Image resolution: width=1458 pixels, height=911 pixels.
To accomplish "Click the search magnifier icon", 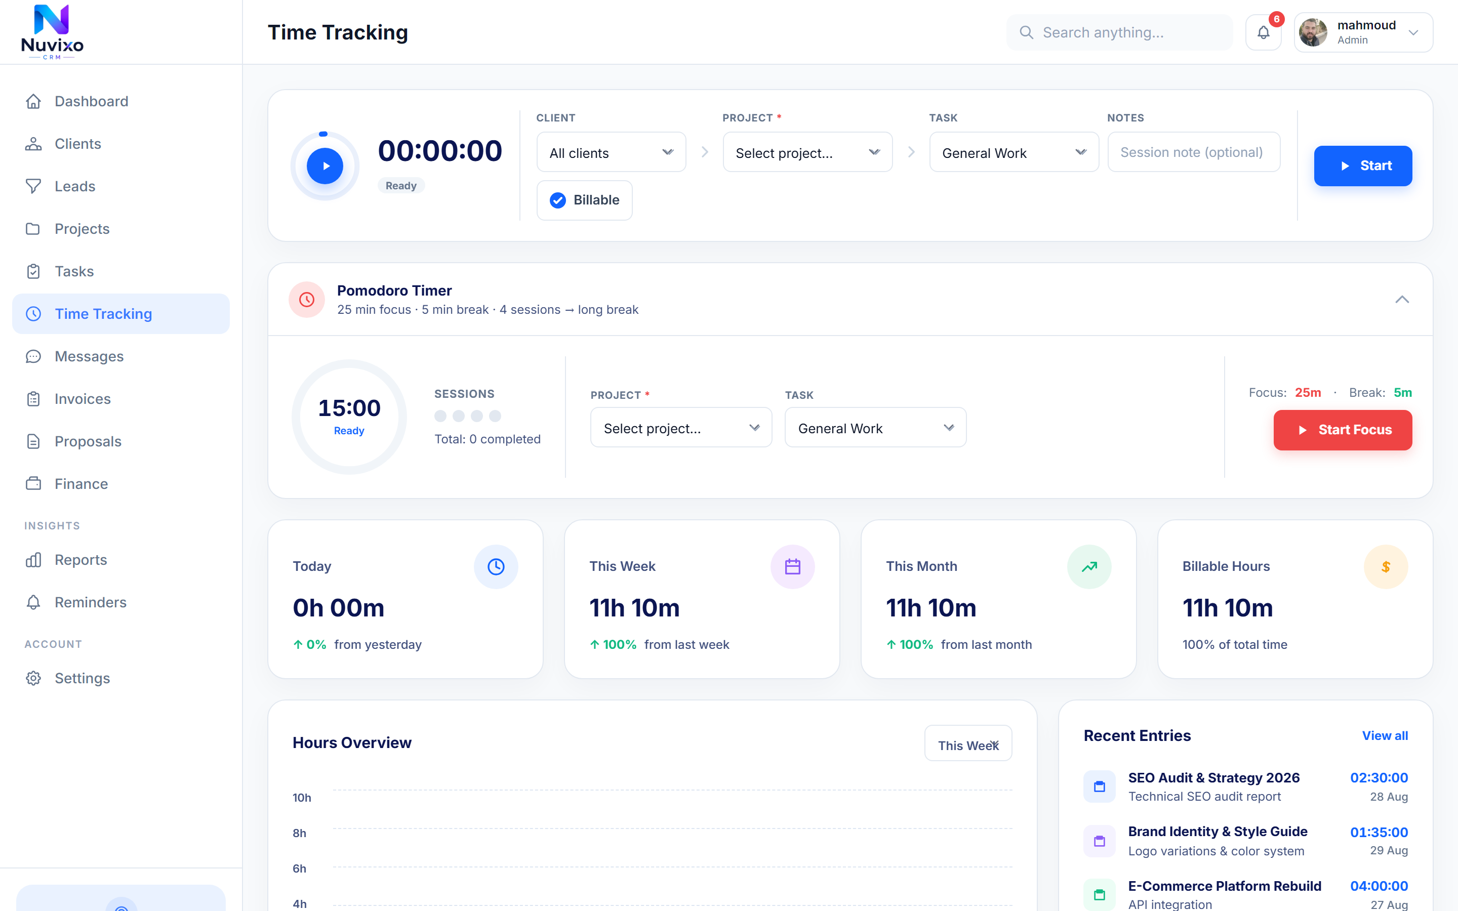I will click(x=1026, y=32).
